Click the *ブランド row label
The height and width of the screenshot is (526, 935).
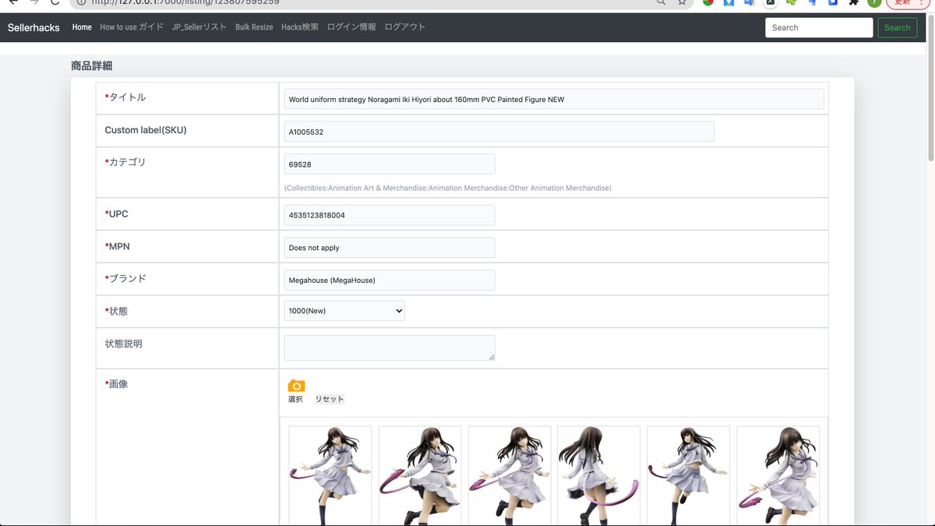click(x=125, y=278)
